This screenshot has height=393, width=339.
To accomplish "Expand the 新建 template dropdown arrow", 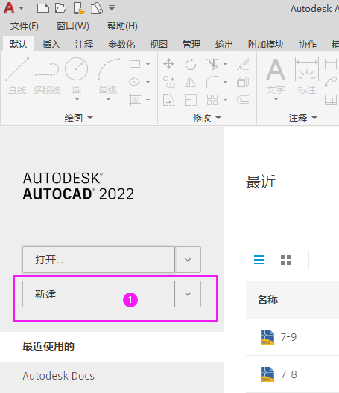I will tap(188, 294).
